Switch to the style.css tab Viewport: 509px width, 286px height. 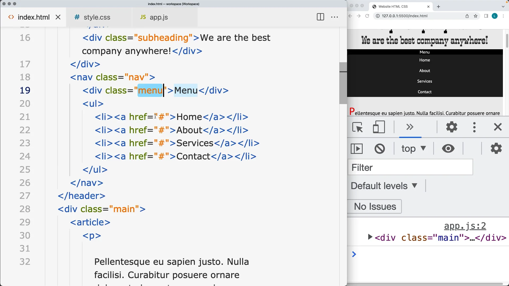pyautogui.click(x=96, y=17)
